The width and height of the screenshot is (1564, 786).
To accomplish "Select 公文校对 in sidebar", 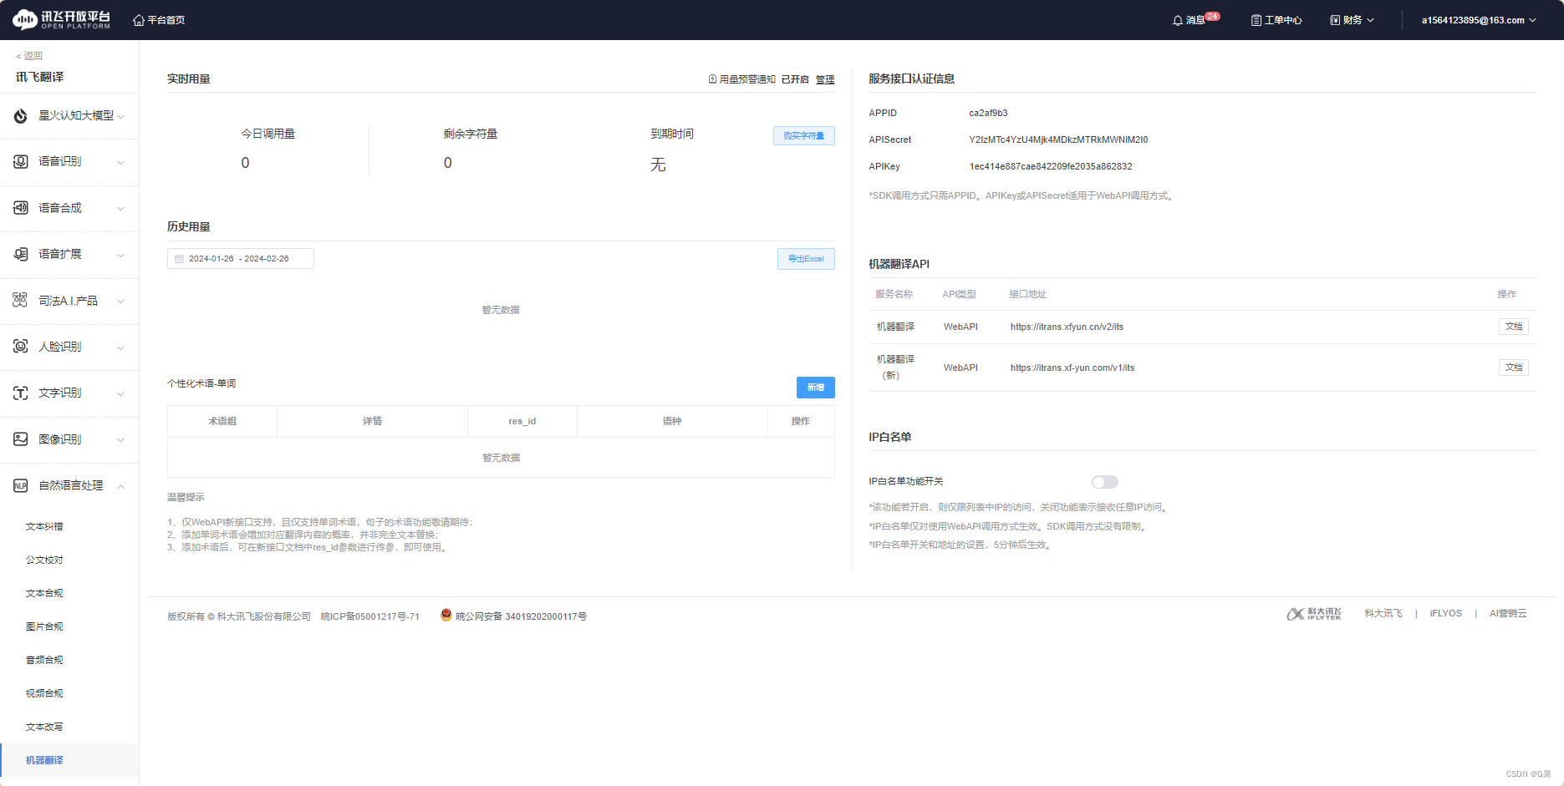I will click(44, 560).
